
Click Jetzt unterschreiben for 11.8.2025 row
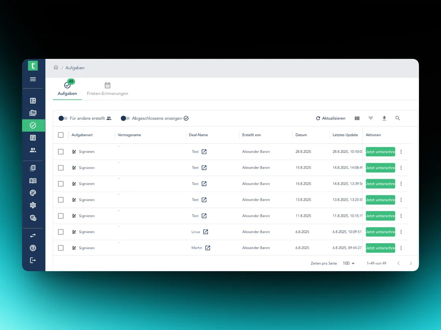coord(380,216)
